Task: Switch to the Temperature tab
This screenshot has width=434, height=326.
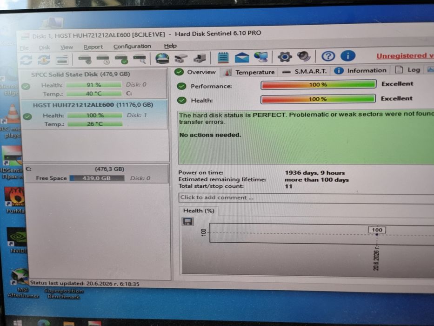Action: pyautogui.click(x=250, y=72)
